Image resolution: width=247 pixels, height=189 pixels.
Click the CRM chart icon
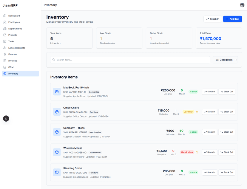click(5, 67)
